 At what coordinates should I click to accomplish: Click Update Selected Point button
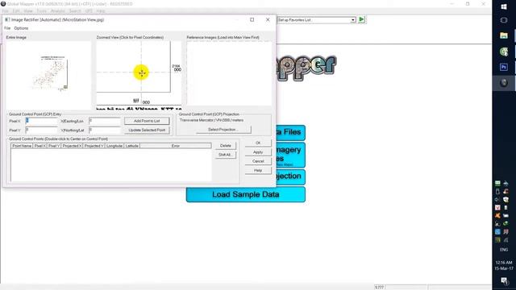(x=147, y=130)
